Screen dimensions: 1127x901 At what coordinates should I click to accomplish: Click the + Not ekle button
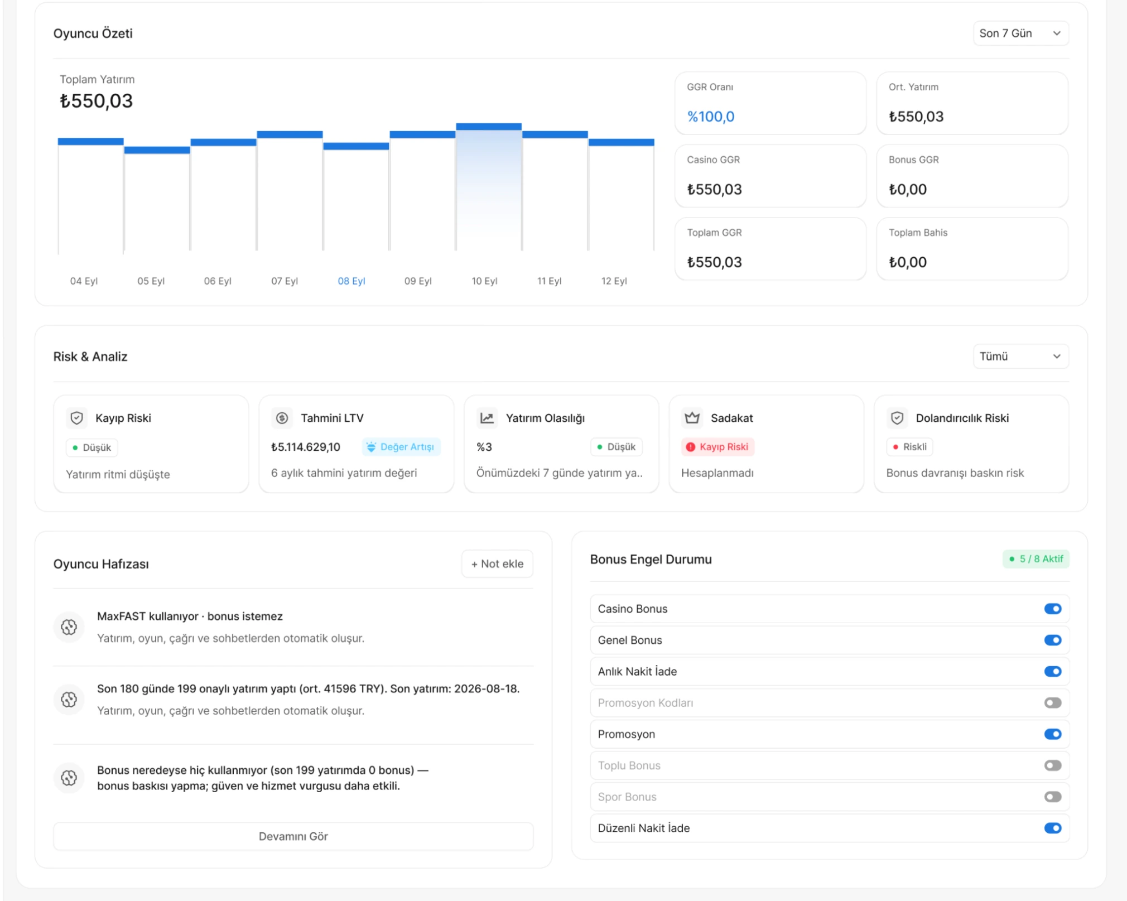(497, 564)
